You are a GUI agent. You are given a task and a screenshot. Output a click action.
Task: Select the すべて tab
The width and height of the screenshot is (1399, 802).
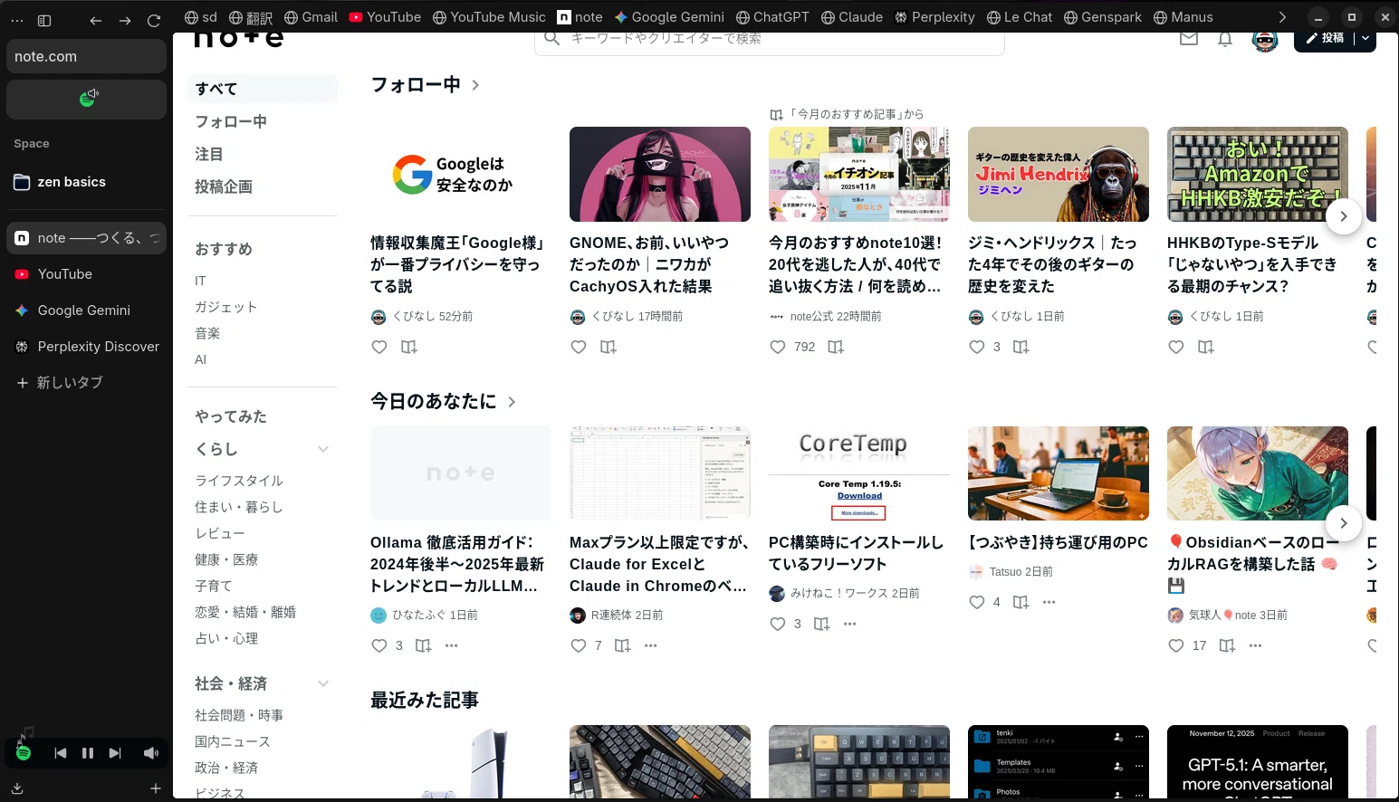263,89
